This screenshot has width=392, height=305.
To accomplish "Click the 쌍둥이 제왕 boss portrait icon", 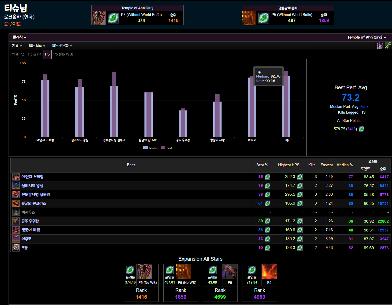I will 16,230.
